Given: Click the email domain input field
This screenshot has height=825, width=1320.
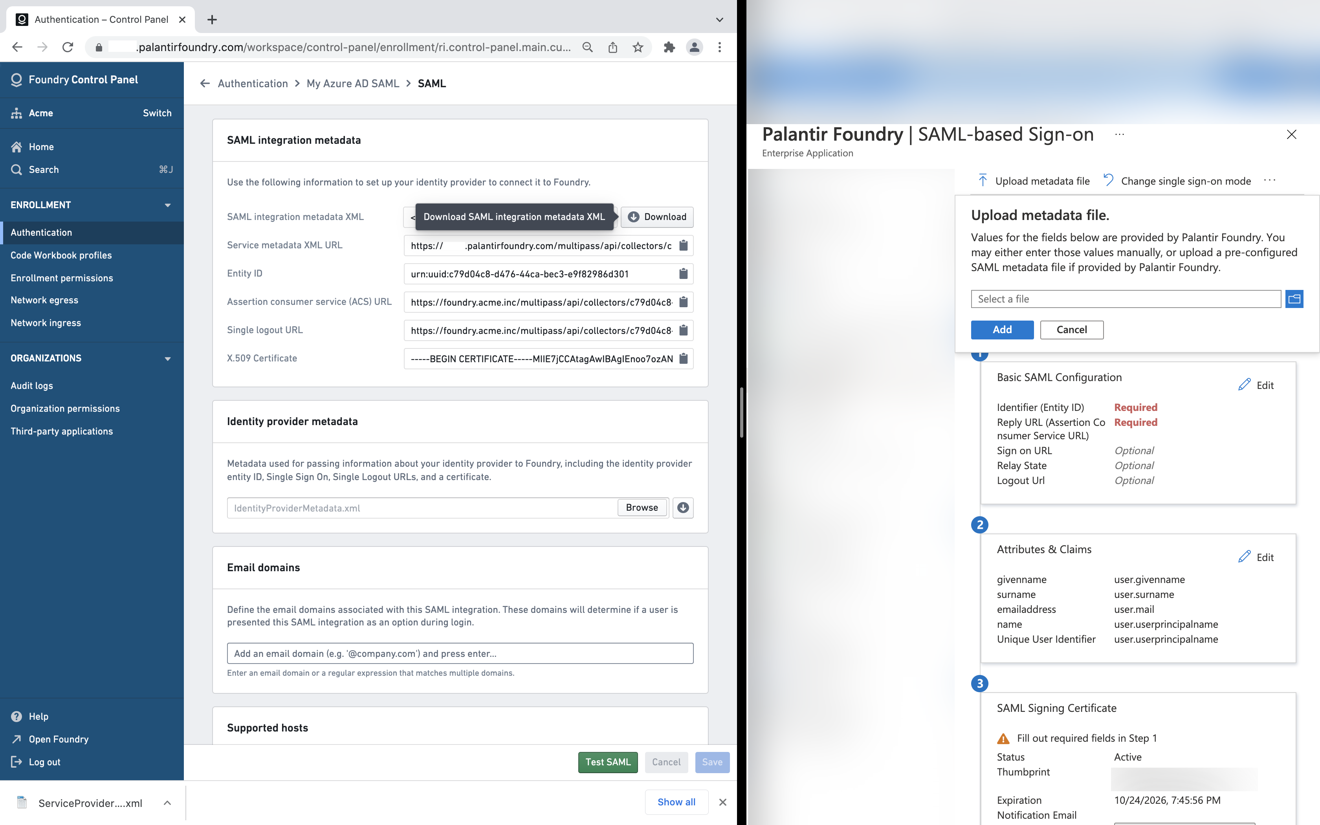Looking at the screenshot, I should point(460,654).
